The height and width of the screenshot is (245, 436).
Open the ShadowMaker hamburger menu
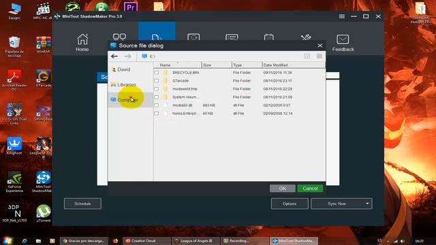[342, 16]
